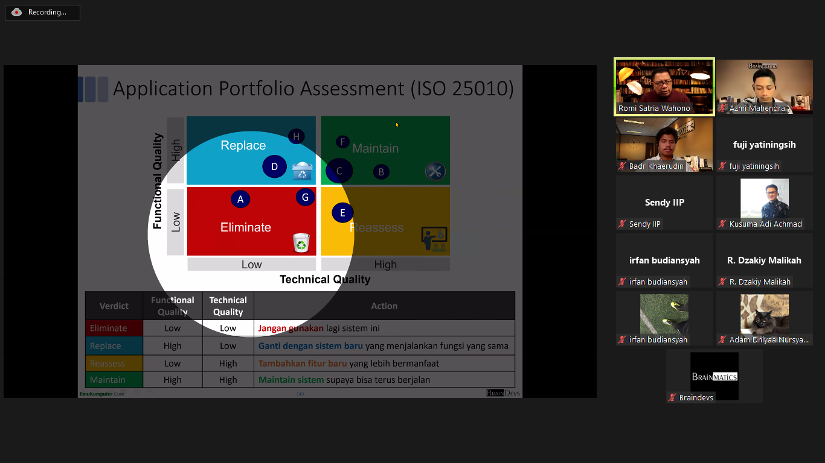825x463 pixels.
Task: Click the "Recording..." status label
Action: (x=47, y=12)
